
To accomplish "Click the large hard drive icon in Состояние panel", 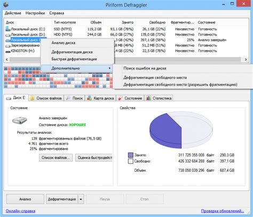I will 20,120.
